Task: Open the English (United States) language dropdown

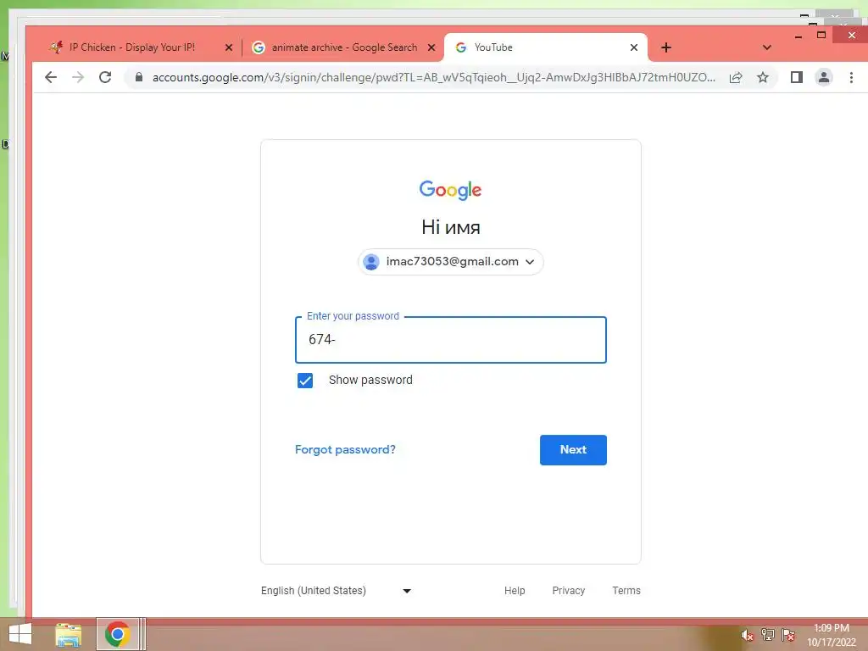Action: coord(336,591)
